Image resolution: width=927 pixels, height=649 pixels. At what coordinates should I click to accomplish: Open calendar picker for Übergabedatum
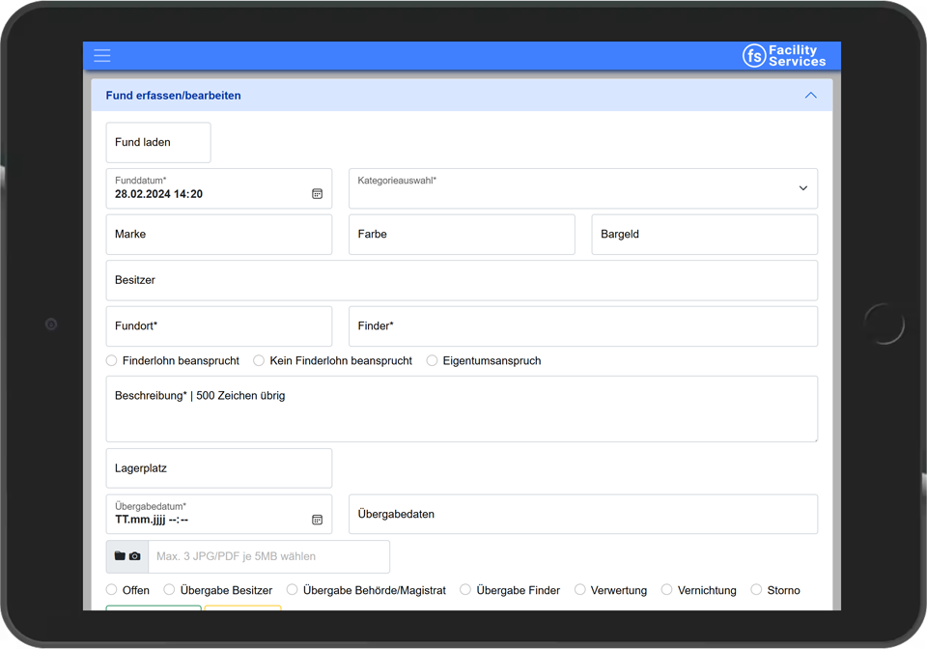[317, 520]
